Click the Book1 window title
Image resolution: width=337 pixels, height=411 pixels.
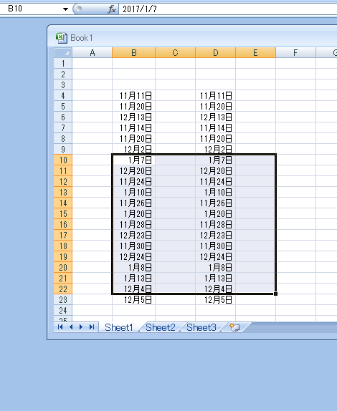pos(82,38)
